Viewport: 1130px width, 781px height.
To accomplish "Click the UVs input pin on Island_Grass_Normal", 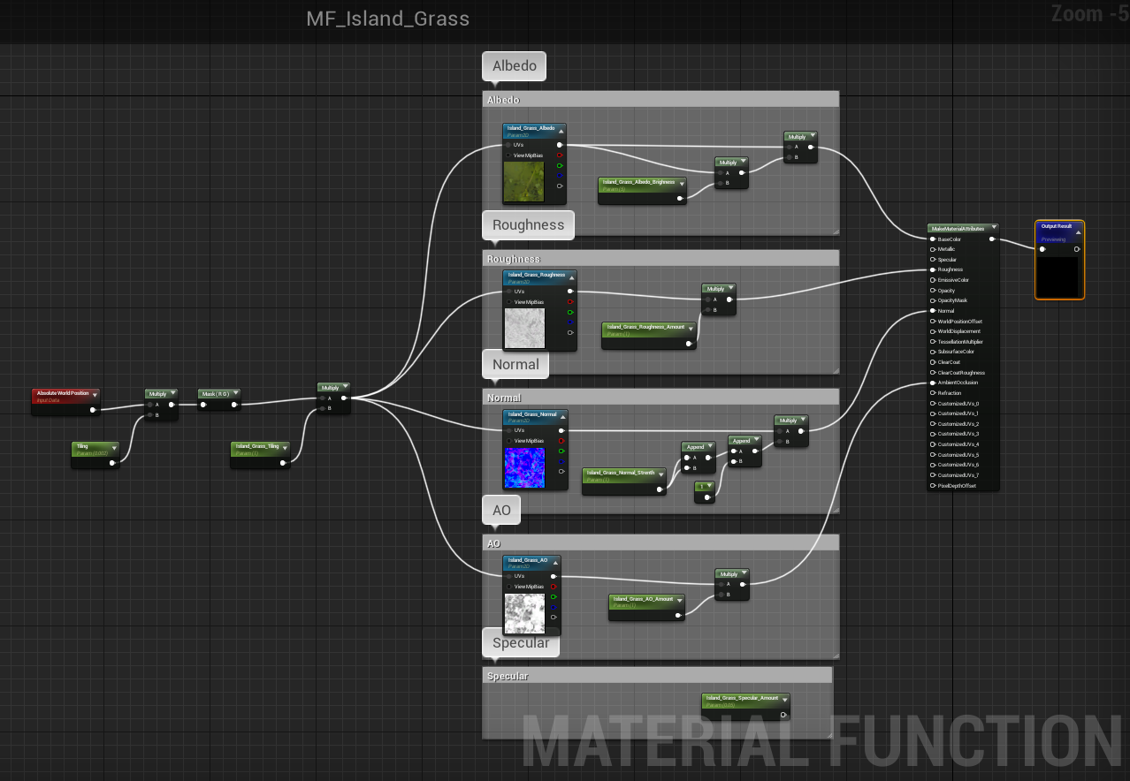I will (x=508, y=430).
